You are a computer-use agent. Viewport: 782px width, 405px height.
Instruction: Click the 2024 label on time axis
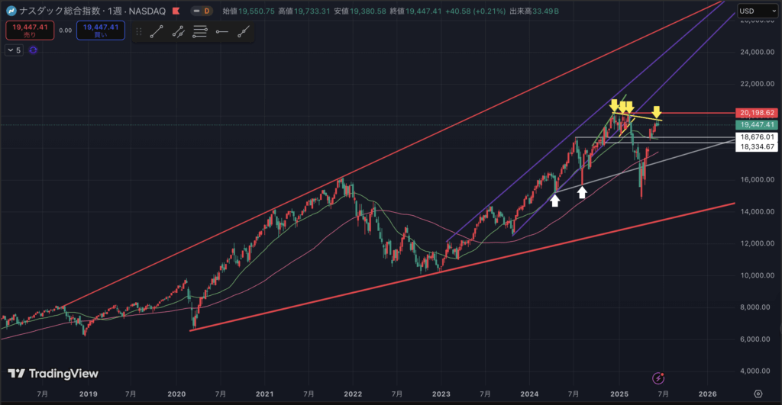530,394
